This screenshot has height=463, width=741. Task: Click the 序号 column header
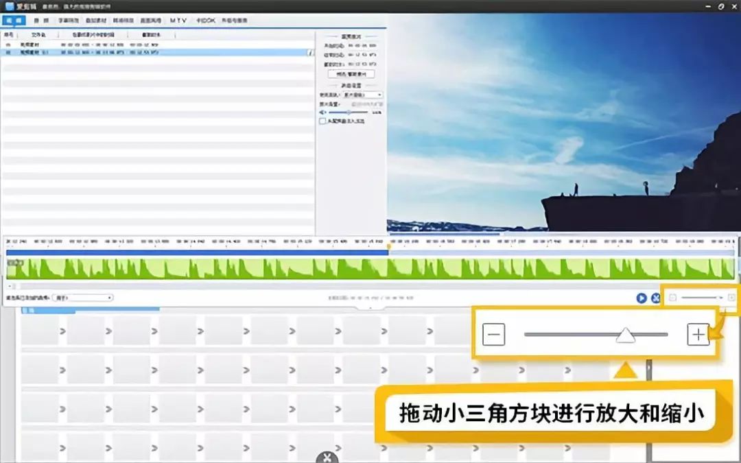pos(9,35)
